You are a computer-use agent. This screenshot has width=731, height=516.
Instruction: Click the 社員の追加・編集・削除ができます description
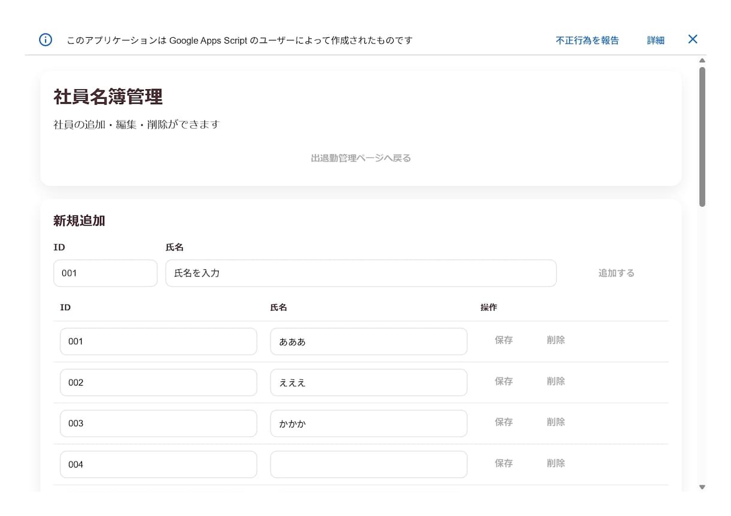[x=137, y=125]
